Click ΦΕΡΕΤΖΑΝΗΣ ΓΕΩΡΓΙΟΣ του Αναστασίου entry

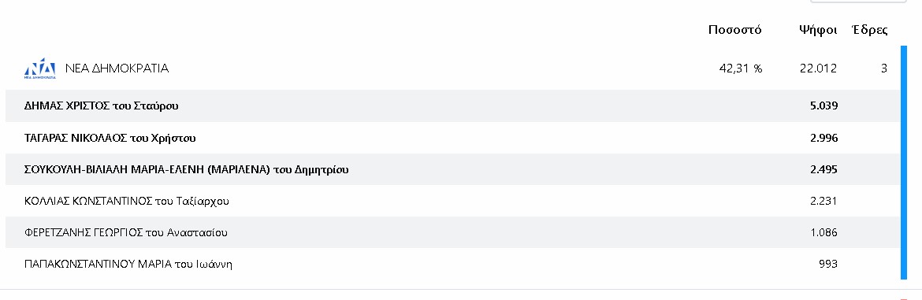point(126,232)
